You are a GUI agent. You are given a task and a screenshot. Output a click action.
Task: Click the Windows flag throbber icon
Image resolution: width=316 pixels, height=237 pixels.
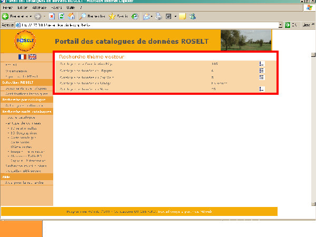coord(309,8)
